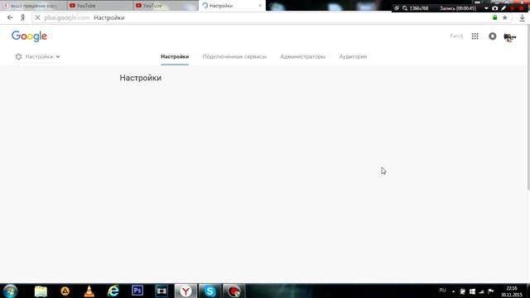Click the address bar with plus.google.com

coord(260,17)
